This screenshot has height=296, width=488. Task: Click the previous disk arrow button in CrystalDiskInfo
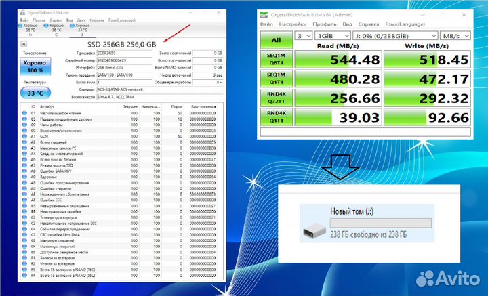tap(23, 44)
